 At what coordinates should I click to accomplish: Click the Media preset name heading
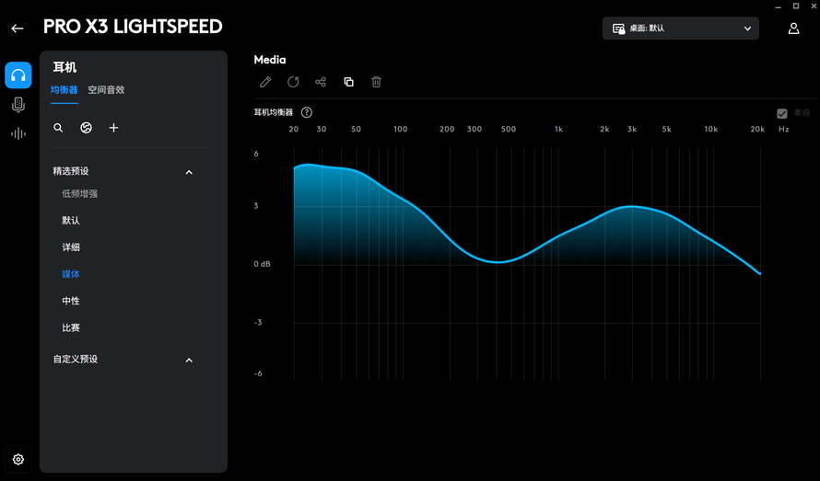point(270,60)
